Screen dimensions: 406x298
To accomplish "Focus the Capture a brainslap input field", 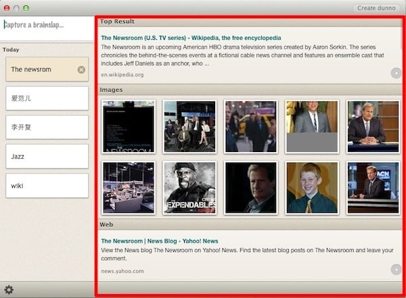I will coord(46,25).
